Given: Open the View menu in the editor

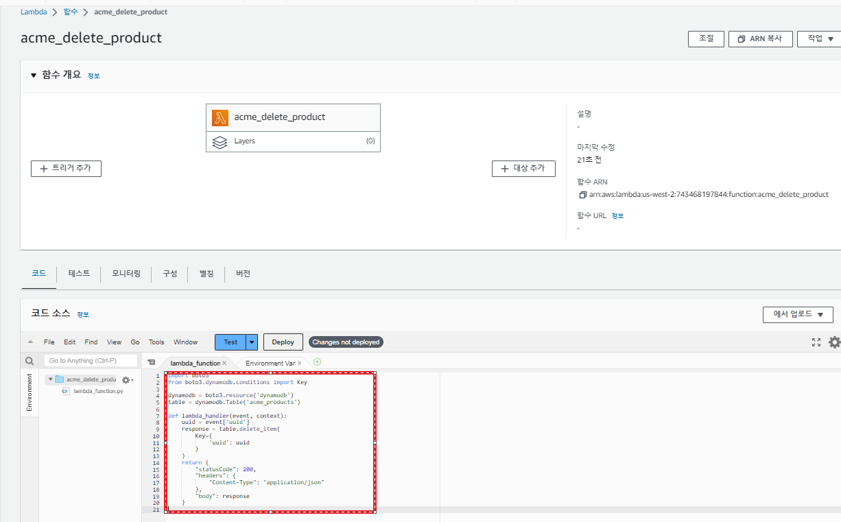Looking at the screenshot, I should [x=114, y=342].
